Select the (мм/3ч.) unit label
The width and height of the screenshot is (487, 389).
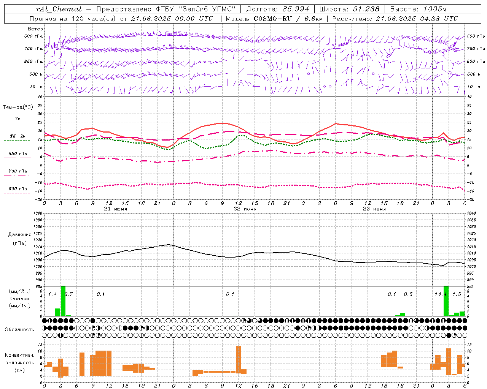pos(19,291)
